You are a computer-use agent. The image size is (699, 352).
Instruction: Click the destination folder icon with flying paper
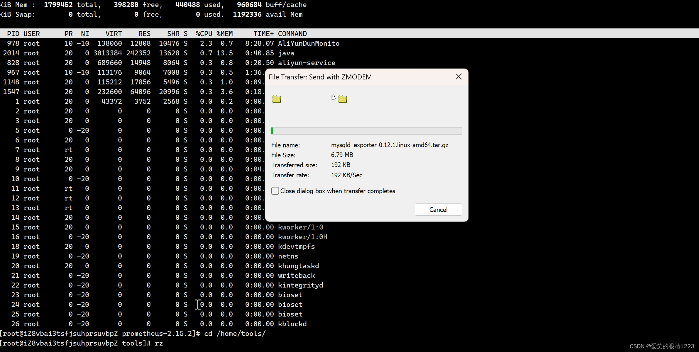click(x=340, y=99)
